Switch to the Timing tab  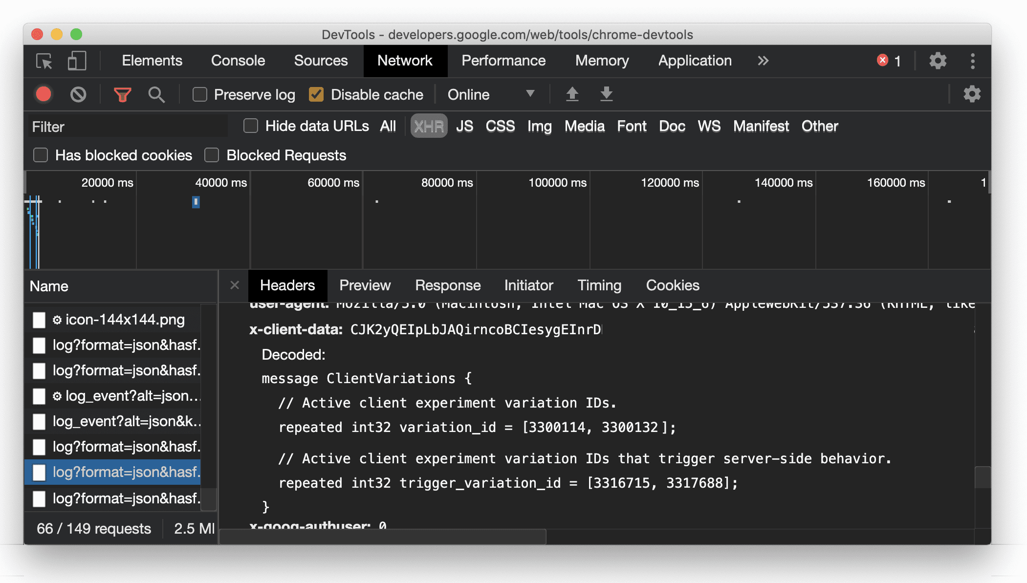pos(599,285)
